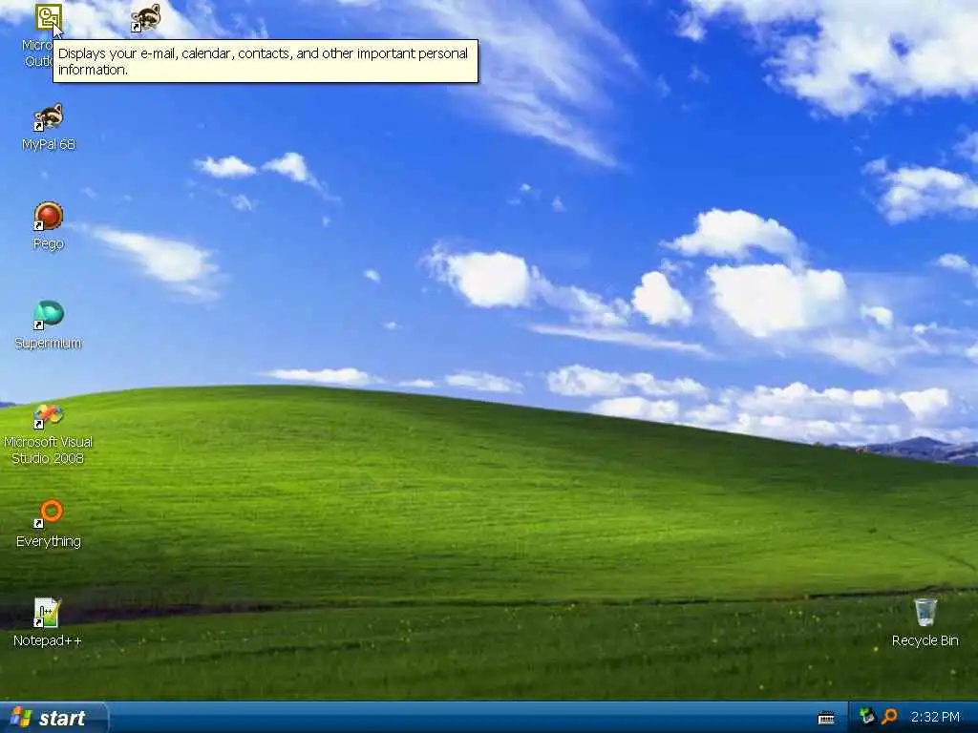Select the raccoon shortcut beside the Outlook icon

[x=146, y=17]
